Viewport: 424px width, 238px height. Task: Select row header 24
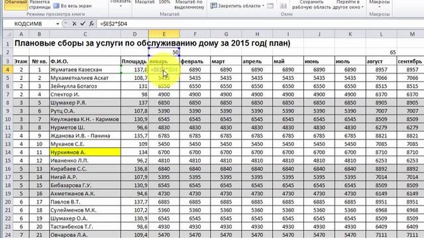pyautogui.click(x=7, y=234)
